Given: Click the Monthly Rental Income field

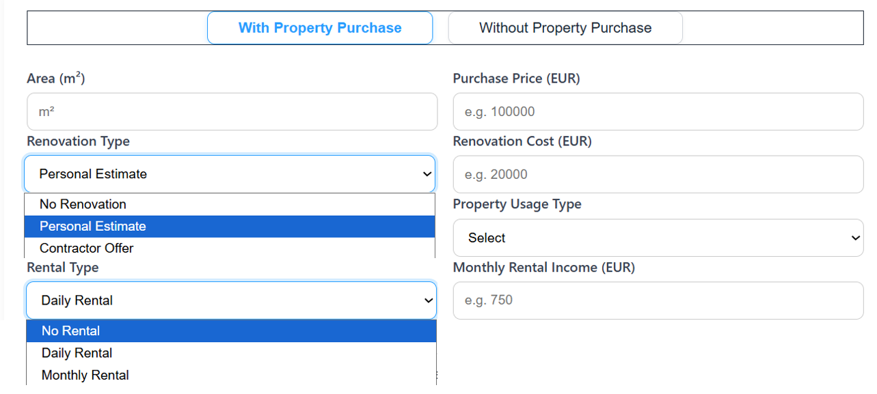Looking at the screenshot, I should (658, 300).
